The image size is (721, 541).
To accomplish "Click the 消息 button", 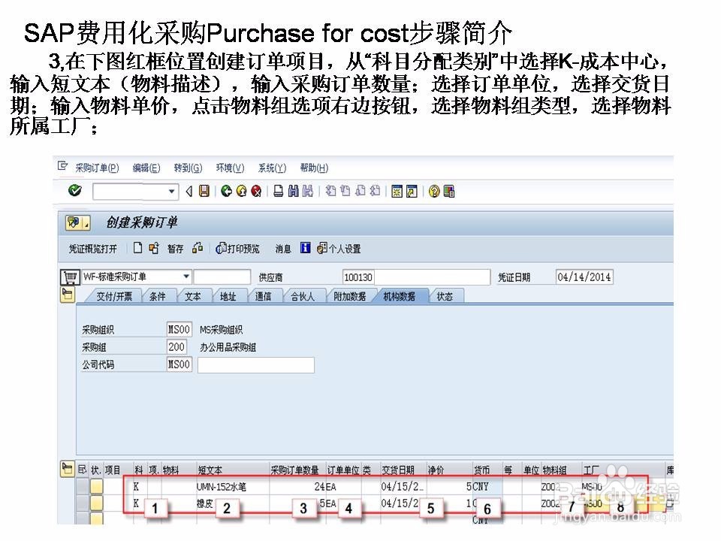I will point(283,249).
